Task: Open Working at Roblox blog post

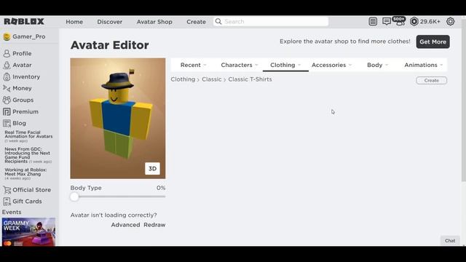Action: (25, 174)
